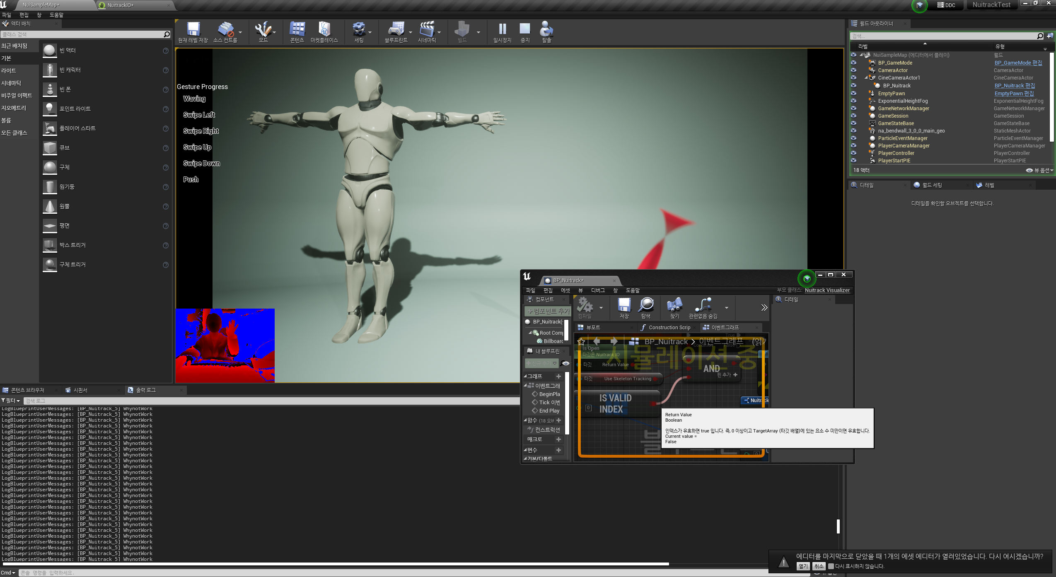Collapse the CineCameraActor1 tree node

pos(866,78)
